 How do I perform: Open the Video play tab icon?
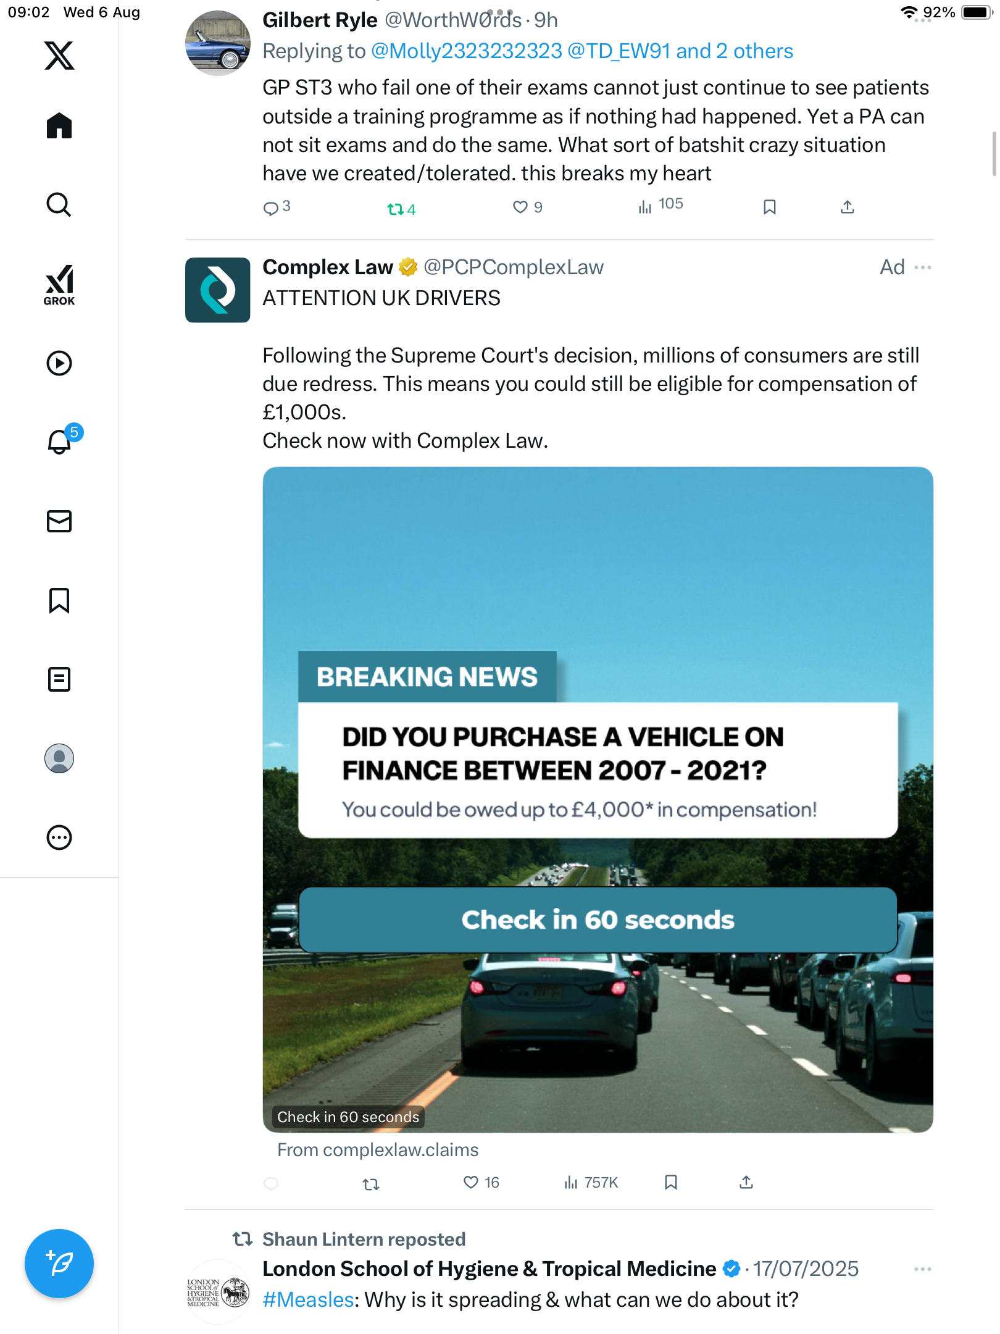[59, 363]
